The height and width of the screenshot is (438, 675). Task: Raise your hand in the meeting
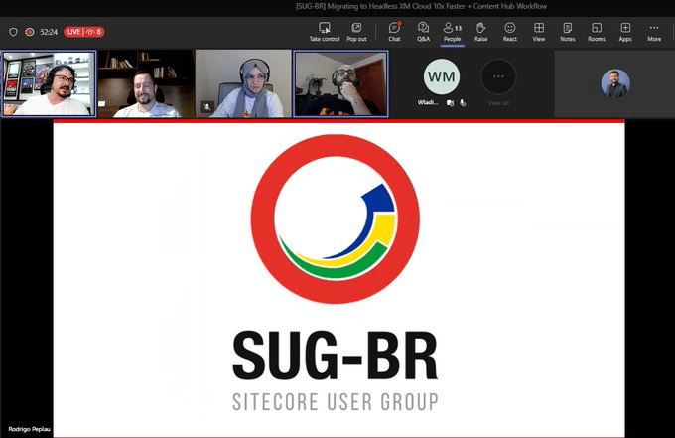coord(480,31)
